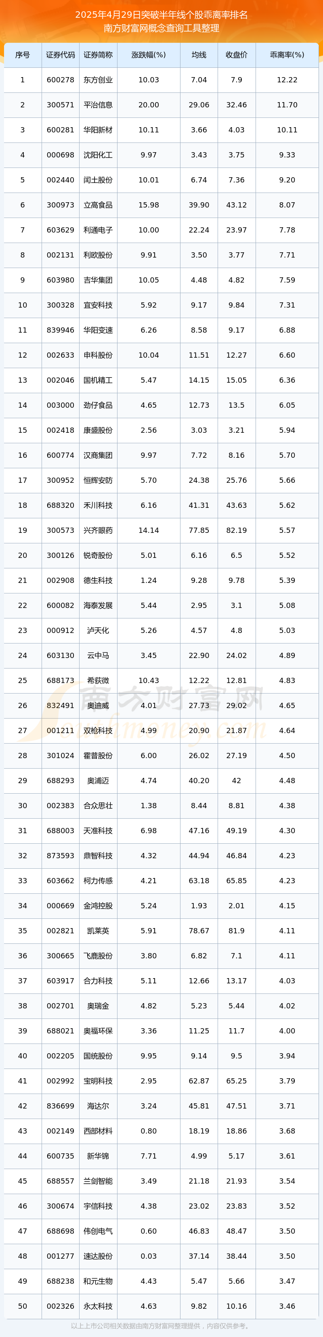Screen dimensions: 323x1337
Task: Select stock code 002046
Action: tap(61, 380)
